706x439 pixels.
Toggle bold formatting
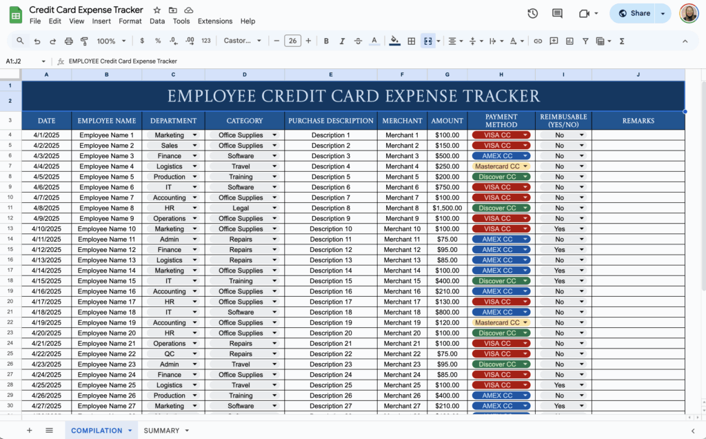click(x=326, y=41)
